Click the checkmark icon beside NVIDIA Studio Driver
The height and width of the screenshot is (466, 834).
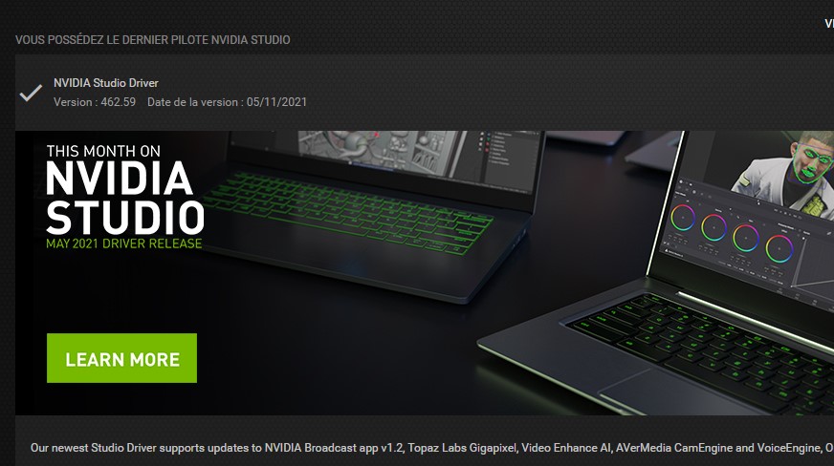(x=31, y=93)
